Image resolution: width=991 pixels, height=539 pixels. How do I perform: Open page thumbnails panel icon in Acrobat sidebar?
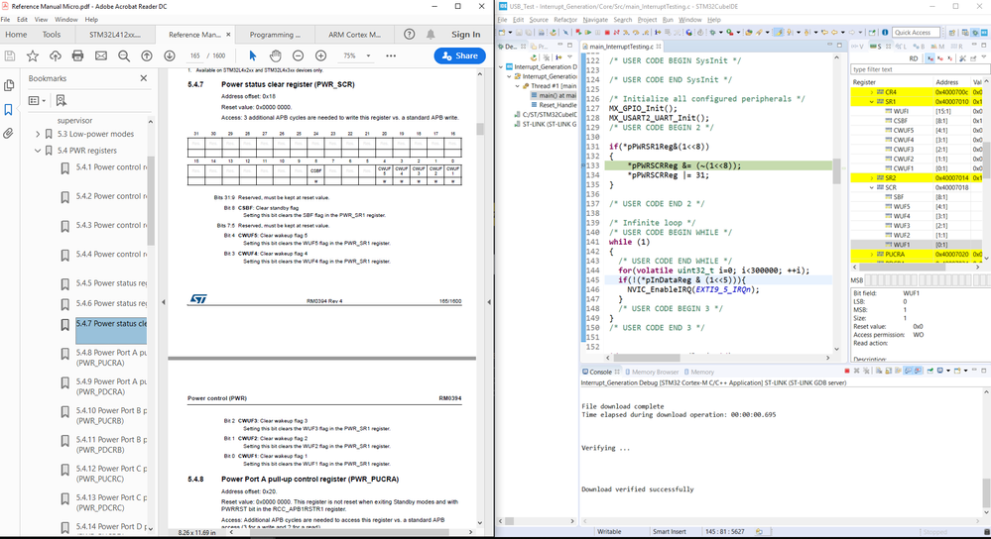click(9, 85)
